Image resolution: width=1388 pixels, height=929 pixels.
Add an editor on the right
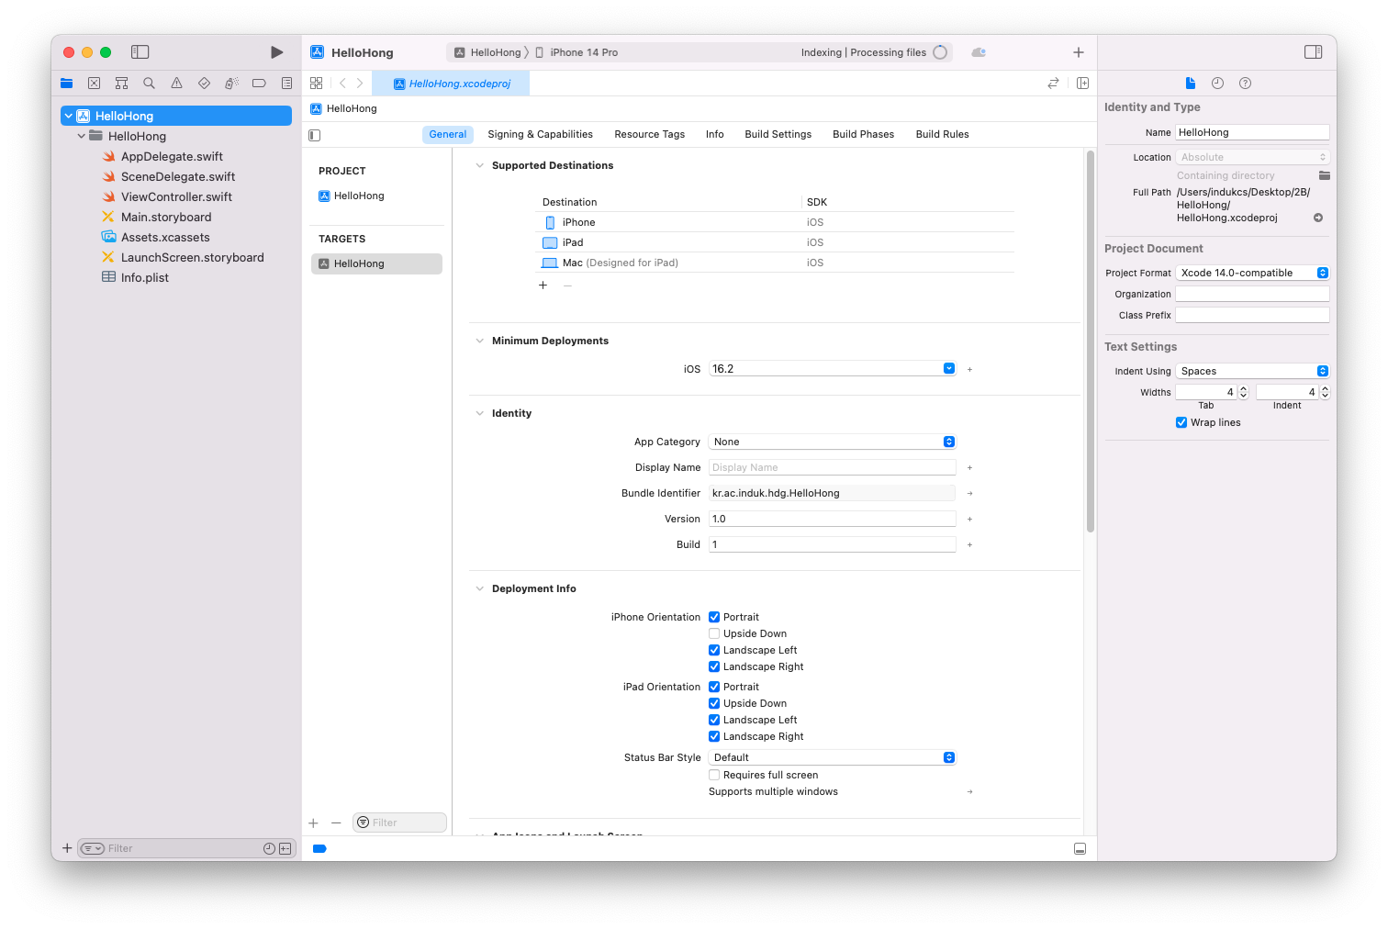click(x=1082, y=84)
